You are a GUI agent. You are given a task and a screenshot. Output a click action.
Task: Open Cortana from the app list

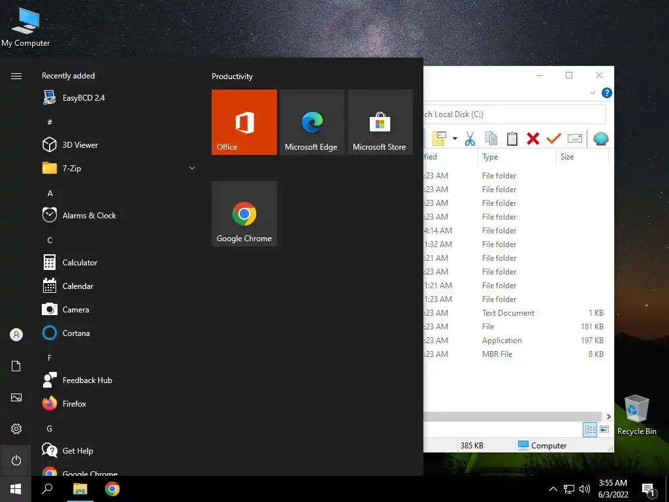tap(120, 333)
